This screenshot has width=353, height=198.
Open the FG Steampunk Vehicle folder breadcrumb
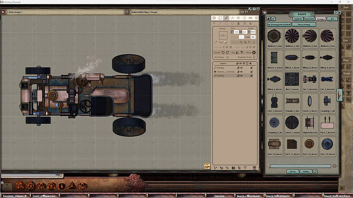(x=279, y=24)
